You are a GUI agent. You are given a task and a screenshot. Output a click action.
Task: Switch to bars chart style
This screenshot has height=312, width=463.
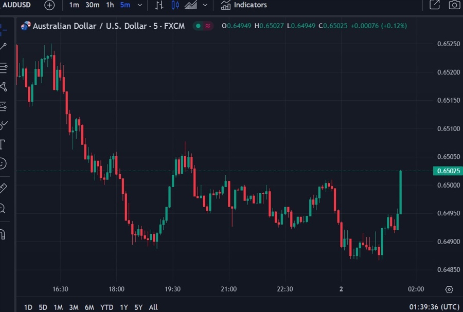159,5
